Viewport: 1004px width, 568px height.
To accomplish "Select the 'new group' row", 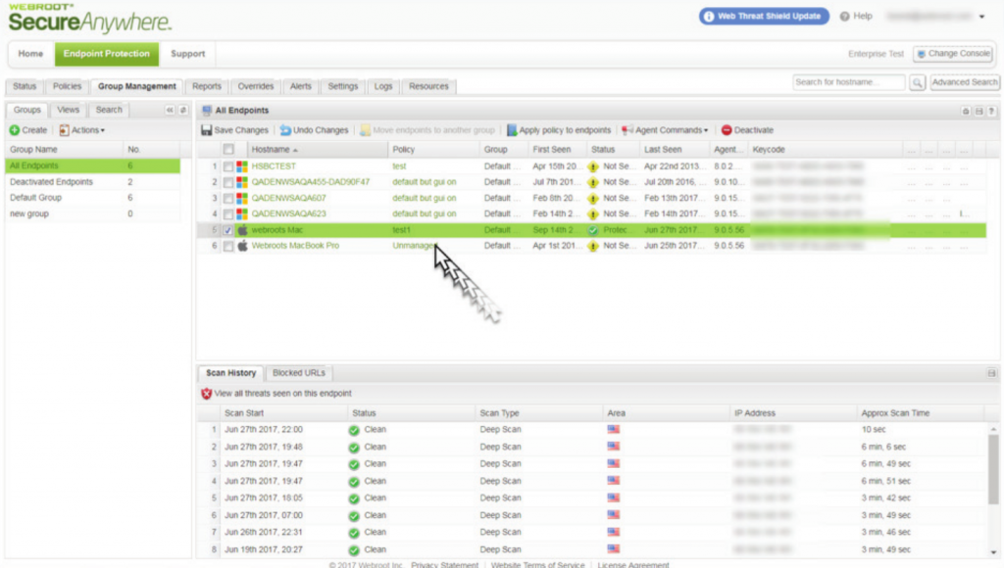I will [x=93, y=214].
